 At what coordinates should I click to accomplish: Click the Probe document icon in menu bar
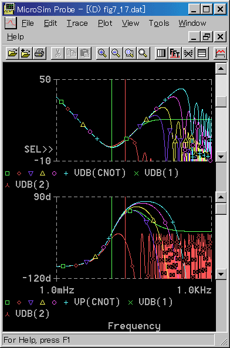pos(11,23)
